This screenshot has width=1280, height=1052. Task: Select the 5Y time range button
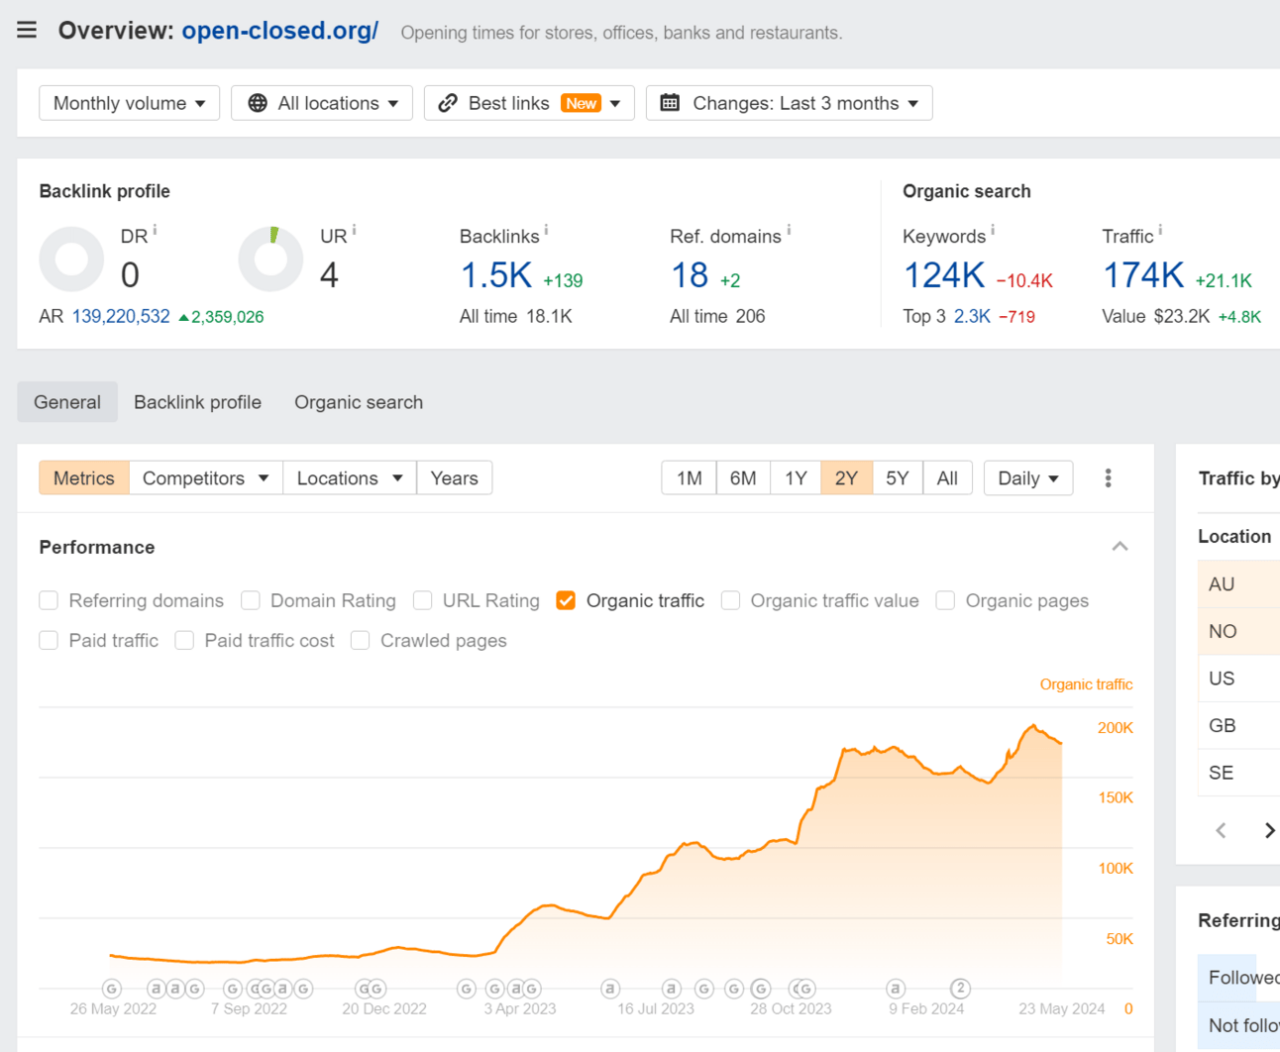point(897,478)
